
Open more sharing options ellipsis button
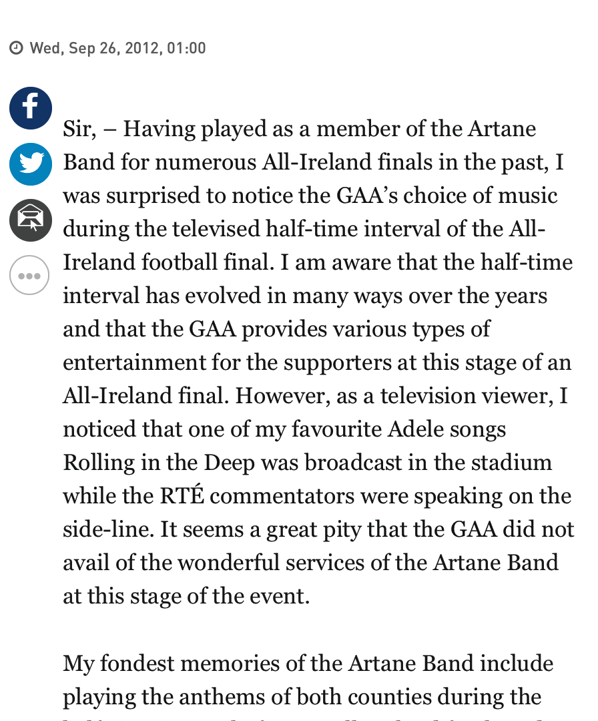coord(29,276)
